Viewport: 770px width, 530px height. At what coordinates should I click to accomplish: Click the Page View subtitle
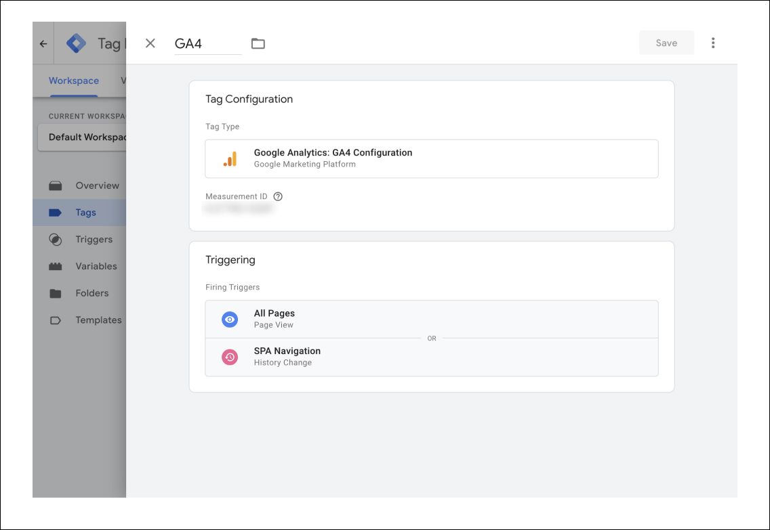pos(274,325)
